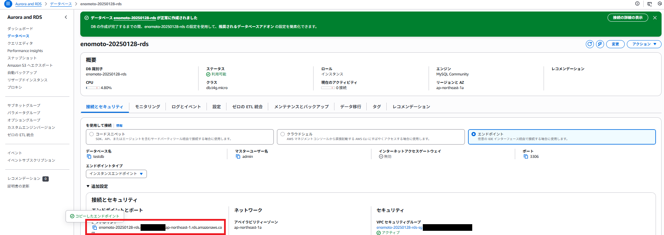Open カスタムエンジンバージョン in sidebar
Screen dimensions: 664x235
tap(31, 127)
